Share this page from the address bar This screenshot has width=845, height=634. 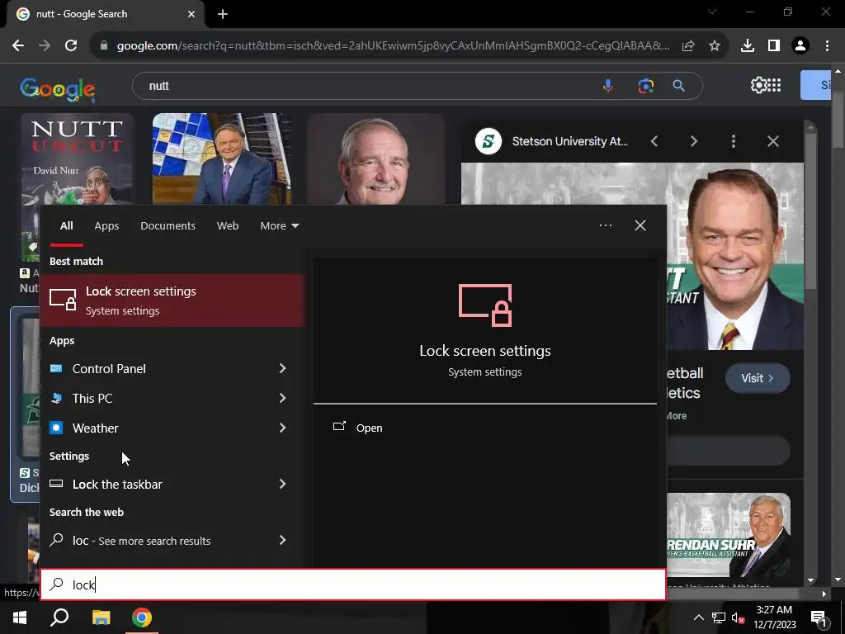tap(688, 46)
